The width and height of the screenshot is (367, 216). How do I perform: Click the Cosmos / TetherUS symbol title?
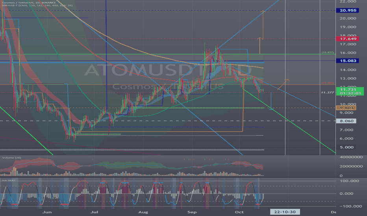(29, 3)
